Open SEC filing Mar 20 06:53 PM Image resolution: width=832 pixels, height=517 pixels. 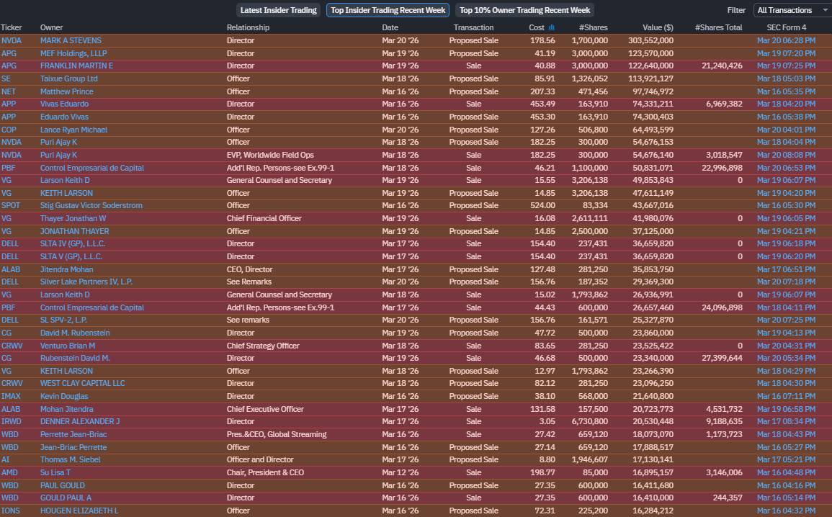787,168
